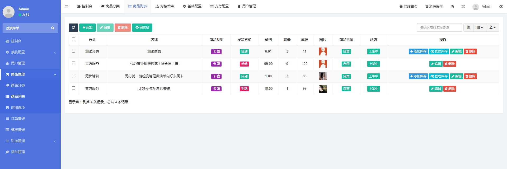Click 添加库存 for 测试商品 row
This screenshot has height=169, width=507.
click(418, 51)
